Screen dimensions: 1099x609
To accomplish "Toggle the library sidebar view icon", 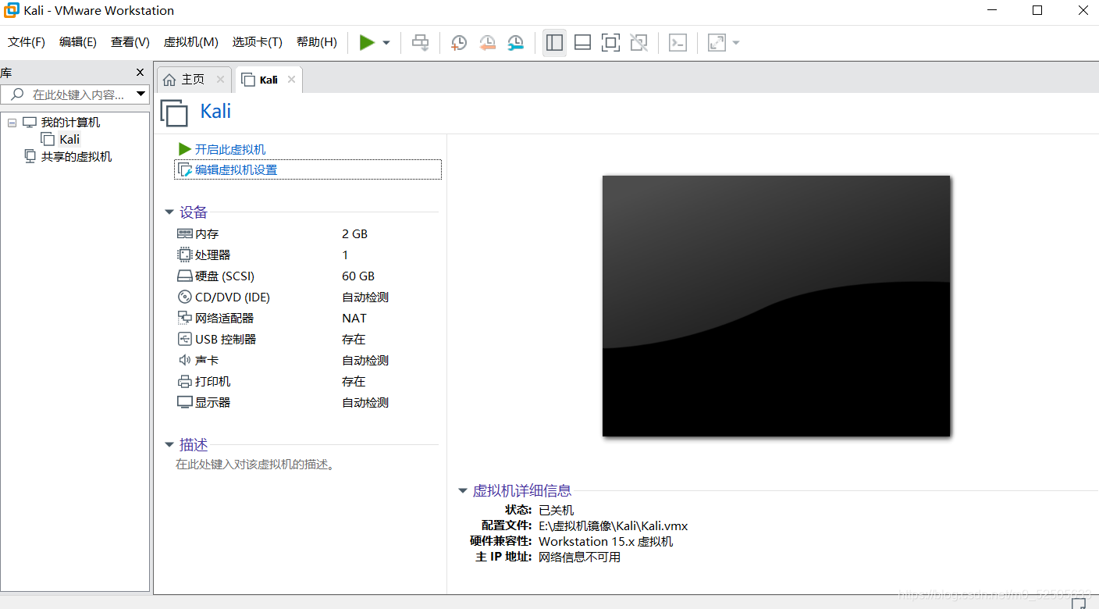I will coord(555,43).
